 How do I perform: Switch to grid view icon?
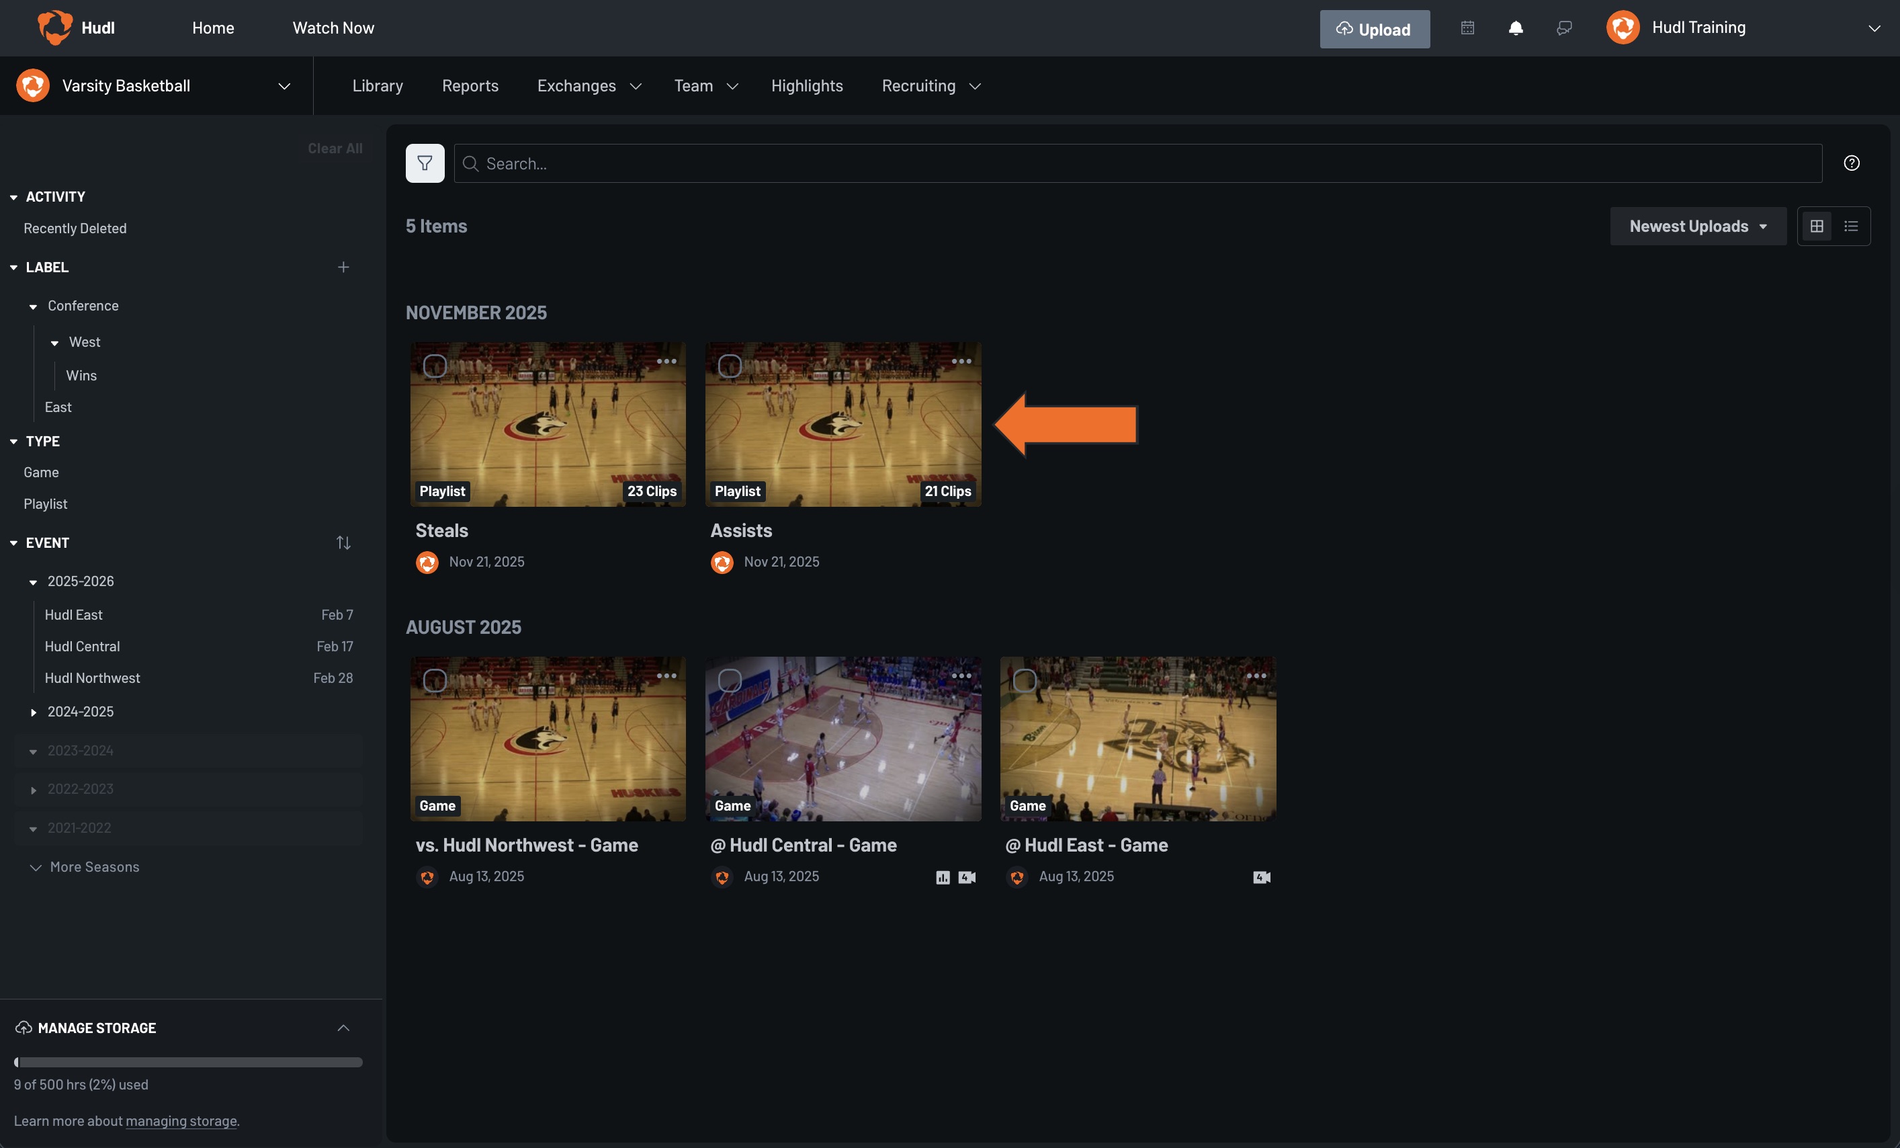1817,226
